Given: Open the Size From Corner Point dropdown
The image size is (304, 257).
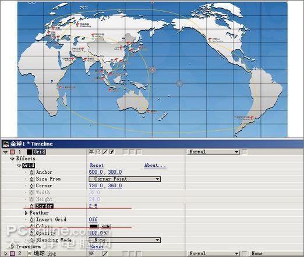Looking at the screenshot, I should click(125, 179).
